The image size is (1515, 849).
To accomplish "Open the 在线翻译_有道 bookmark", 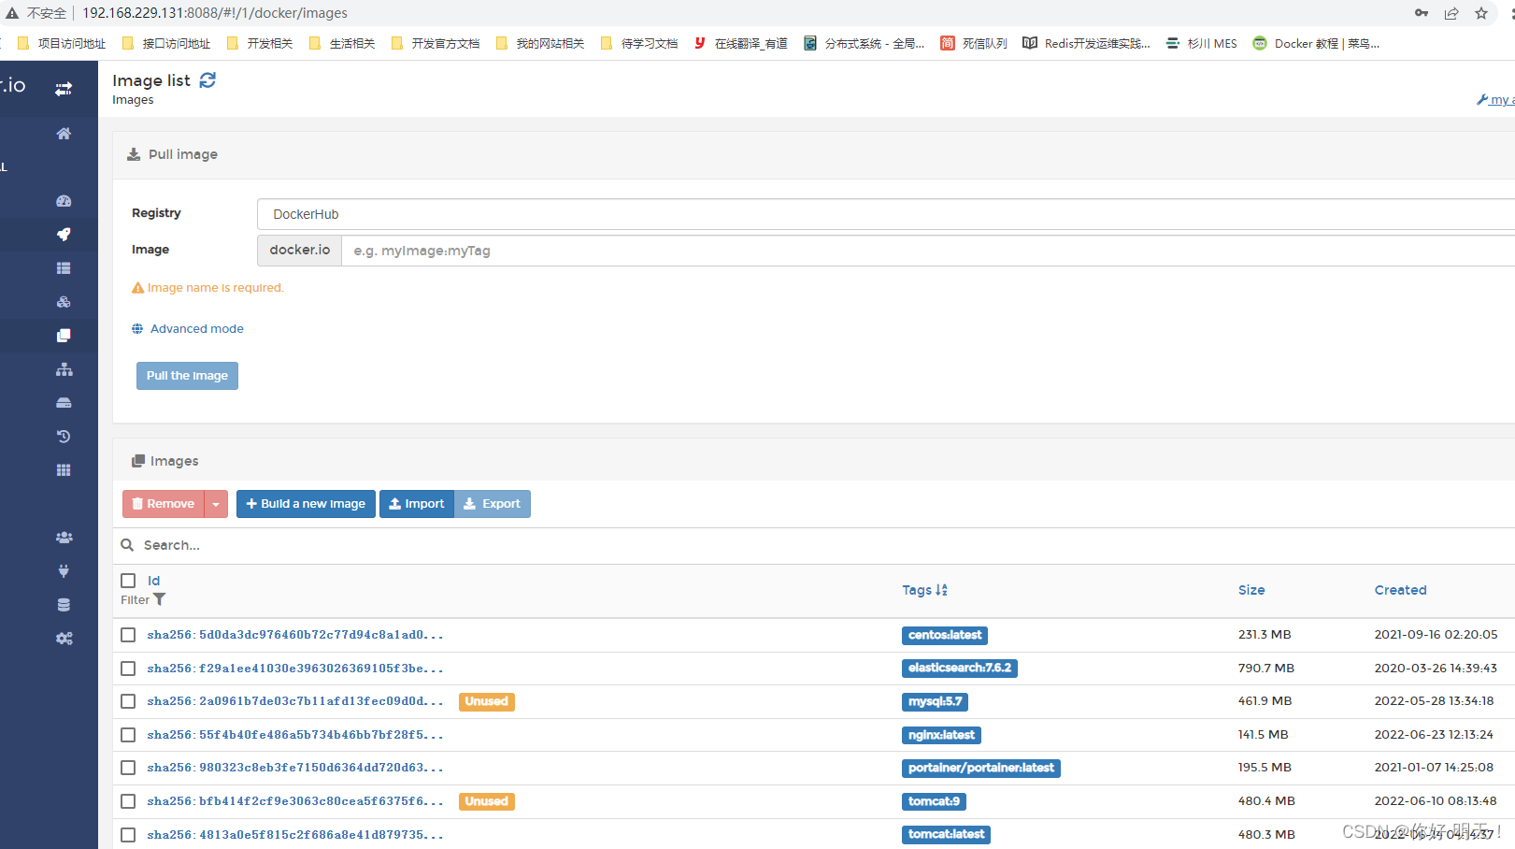I will (x=740, y=43).
